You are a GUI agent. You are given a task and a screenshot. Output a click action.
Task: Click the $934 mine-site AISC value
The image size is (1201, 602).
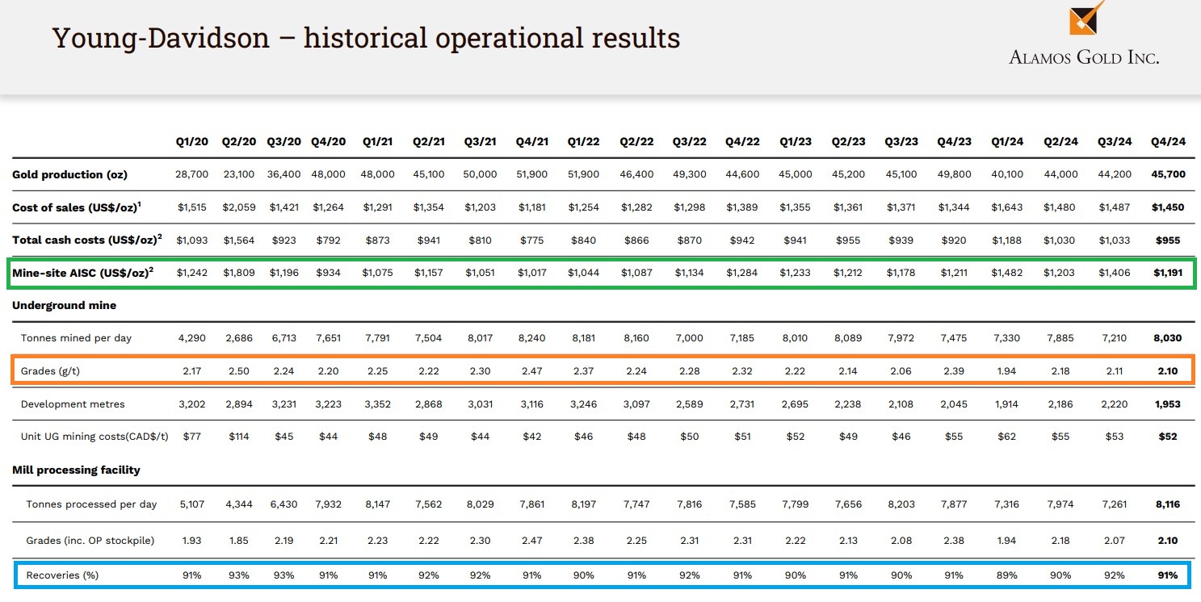tap(330, 273)
